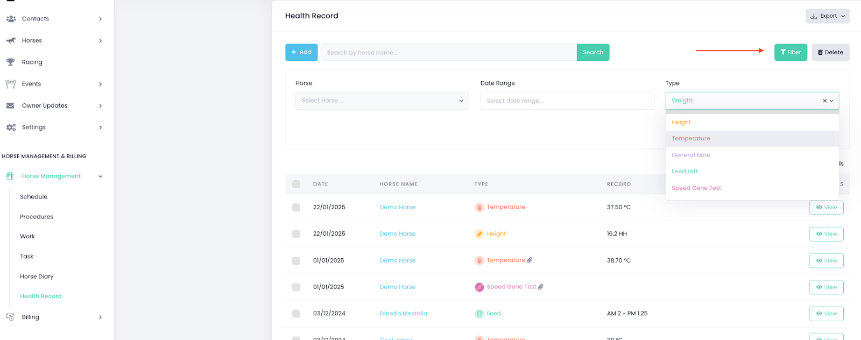Screen dimensions: 861x340
Task: Click the Owner Updates envelope icon
Action: pyautogui.click(x=11, y=105)
